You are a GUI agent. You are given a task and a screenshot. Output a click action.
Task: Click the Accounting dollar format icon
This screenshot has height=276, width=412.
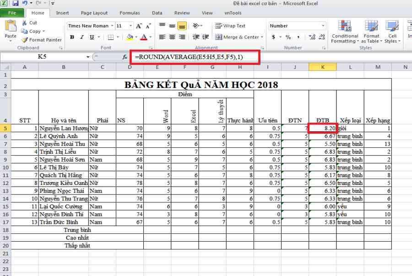274,37
